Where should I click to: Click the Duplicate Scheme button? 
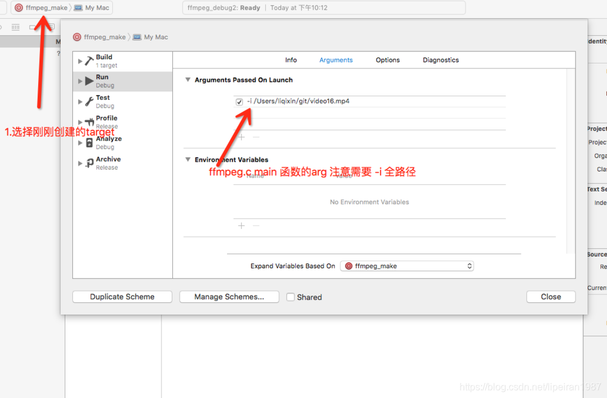(123, 297)
